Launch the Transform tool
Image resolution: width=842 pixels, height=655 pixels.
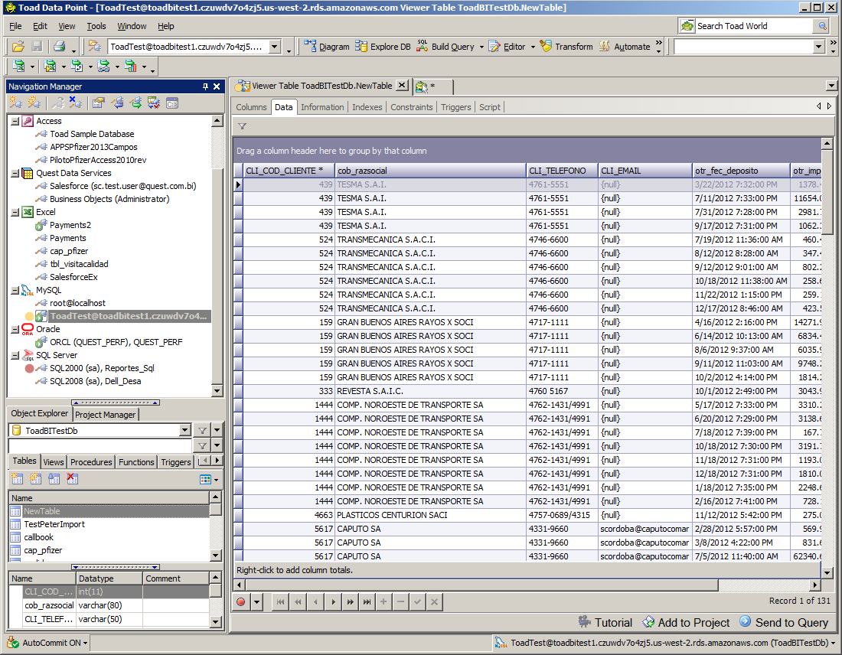pos(566,47)
